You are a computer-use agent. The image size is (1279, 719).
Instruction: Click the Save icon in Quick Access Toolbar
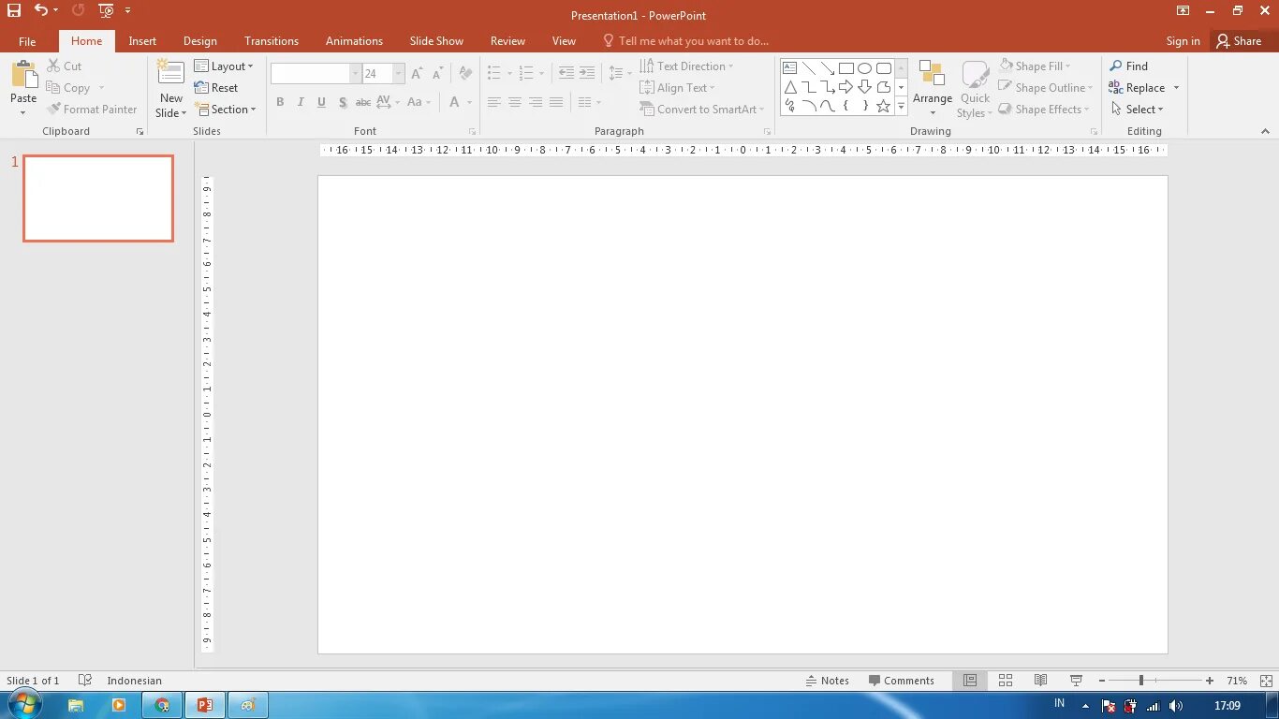[x=14, y=11]
